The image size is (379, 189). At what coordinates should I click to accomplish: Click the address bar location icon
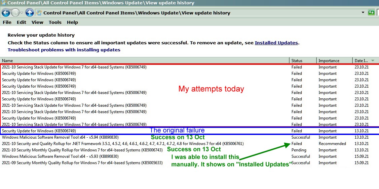pyautogui.click(x=39, y=13)
